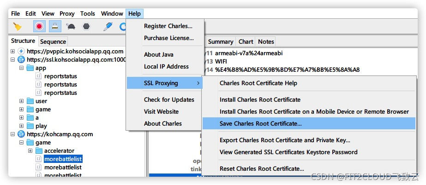The width and height of the screenshot is (426, 185).
Task: Open Charles Root Certificate Help
Action: pos(309,83)
